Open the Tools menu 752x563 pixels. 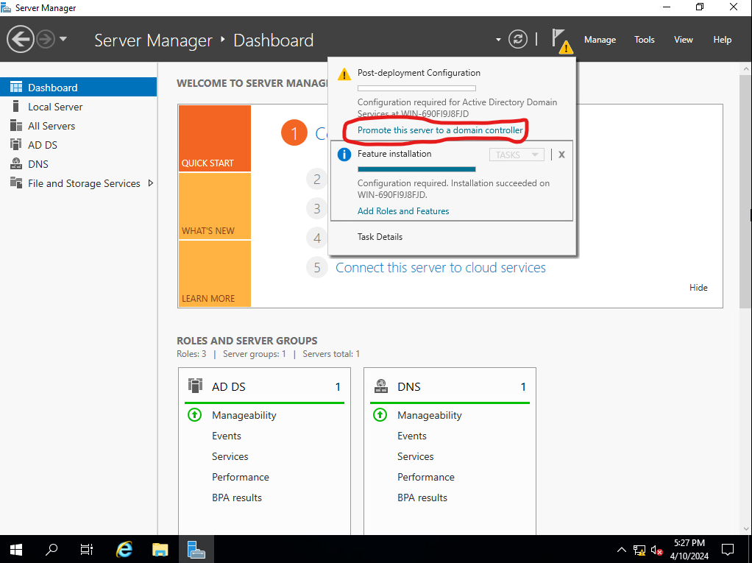coord(644,40)
